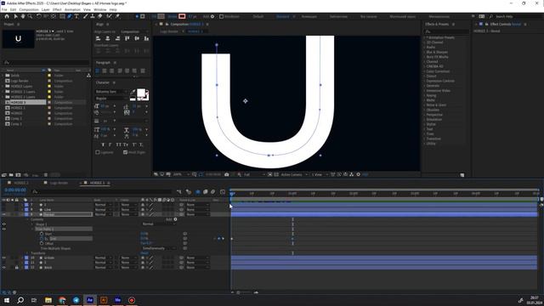Align layers to bottom edge
The height and width of the screenshot is (306, 544).
(x=146, y=38)
